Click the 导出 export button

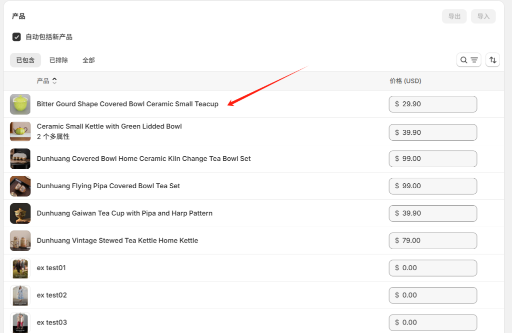454,16
